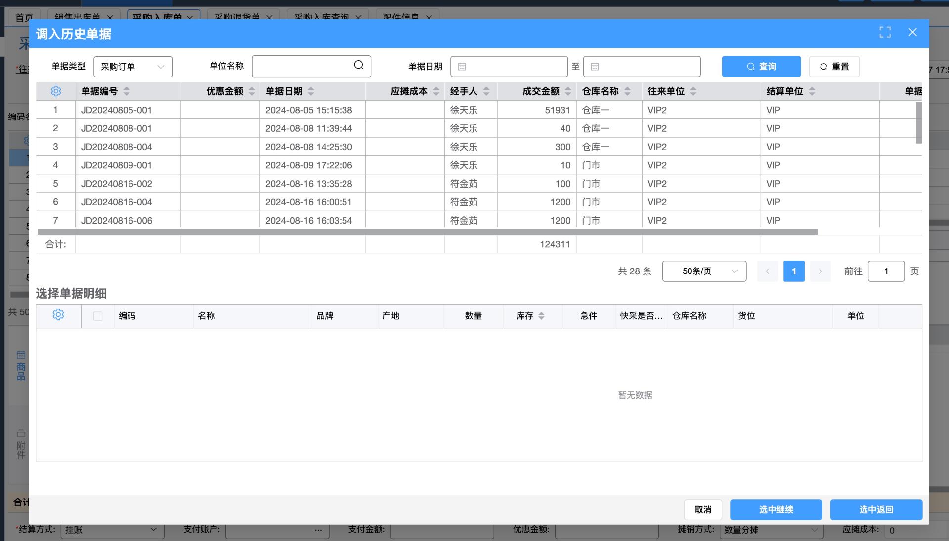949x541 pixels.
Task: Focus the 前往 page number input
Action: tap(886, 271)
